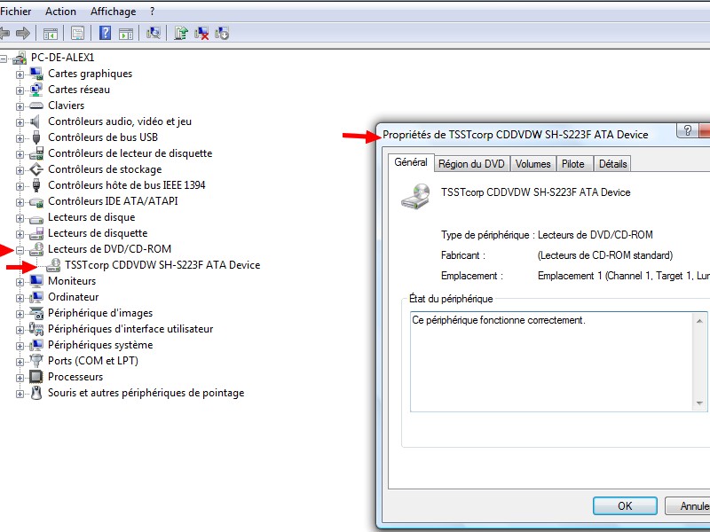Image resolution: width=710 pixels, height=532 pixels.
Task: Select 'Contrôleurs de lecteur de disquette' label
Action: [x=130, y=153]
